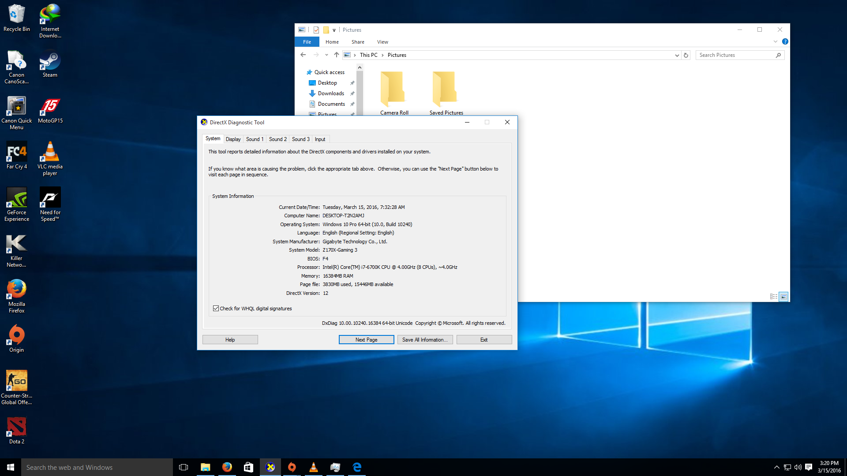Open Microsoft Edge from the taskbar
The width and height of the screenshot is (847, 476).
coord(357,467)
